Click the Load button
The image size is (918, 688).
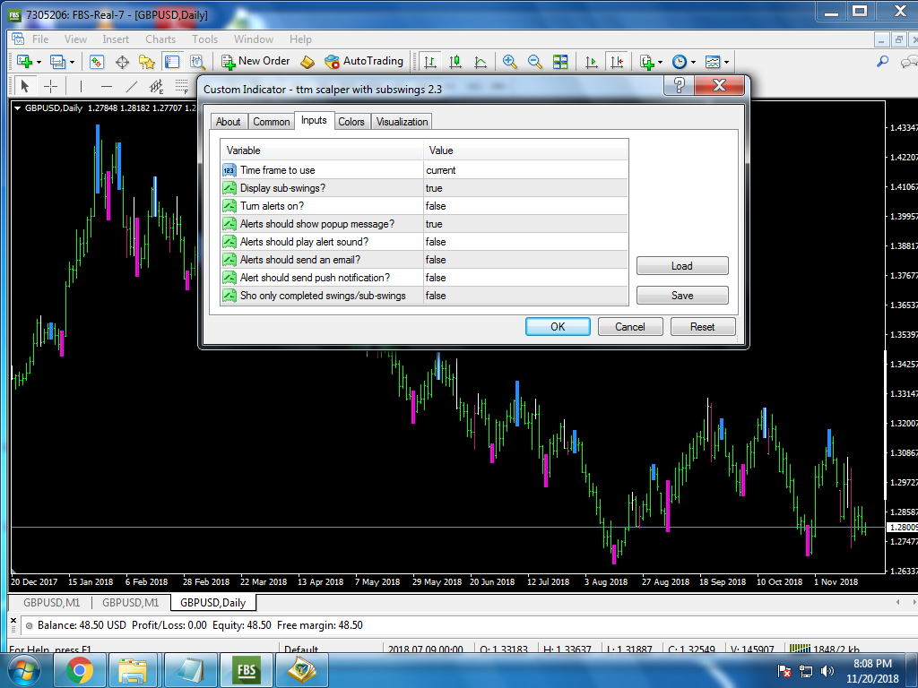(682, 265)
